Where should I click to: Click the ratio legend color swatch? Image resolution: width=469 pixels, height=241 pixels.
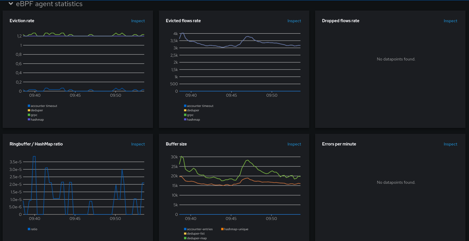29,229
